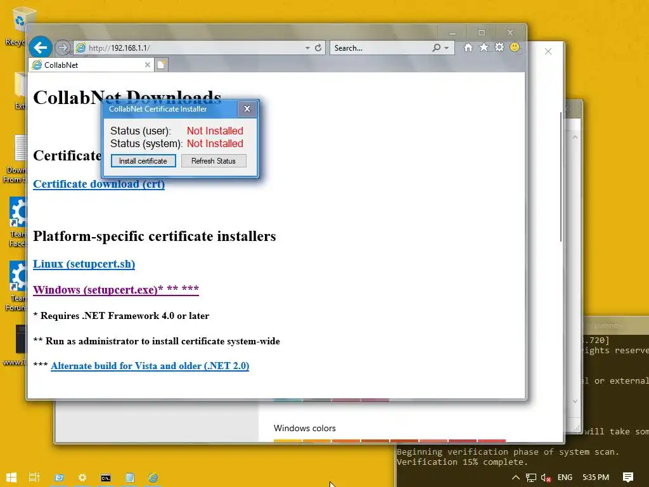Screen dimensions: 649x487
Task: Click the ENG language indicator
Action: coord(565,477)
